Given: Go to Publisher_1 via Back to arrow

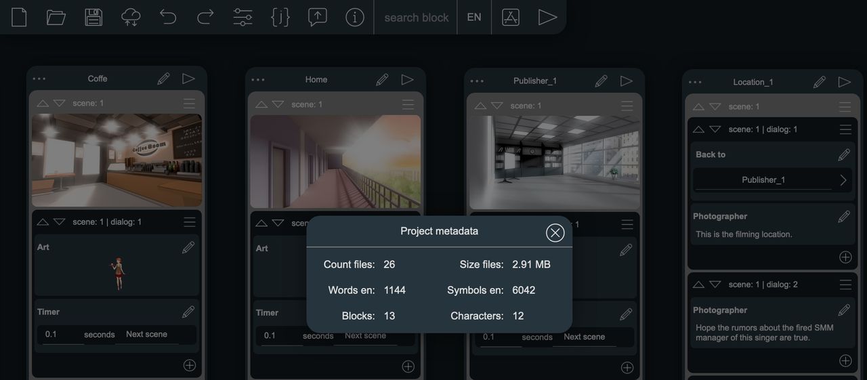Looking at the screenshot, I should [x=843, y=180].
